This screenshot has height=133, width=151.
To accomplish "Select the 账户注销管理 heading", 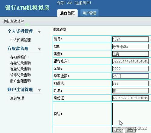I will 20,89.
